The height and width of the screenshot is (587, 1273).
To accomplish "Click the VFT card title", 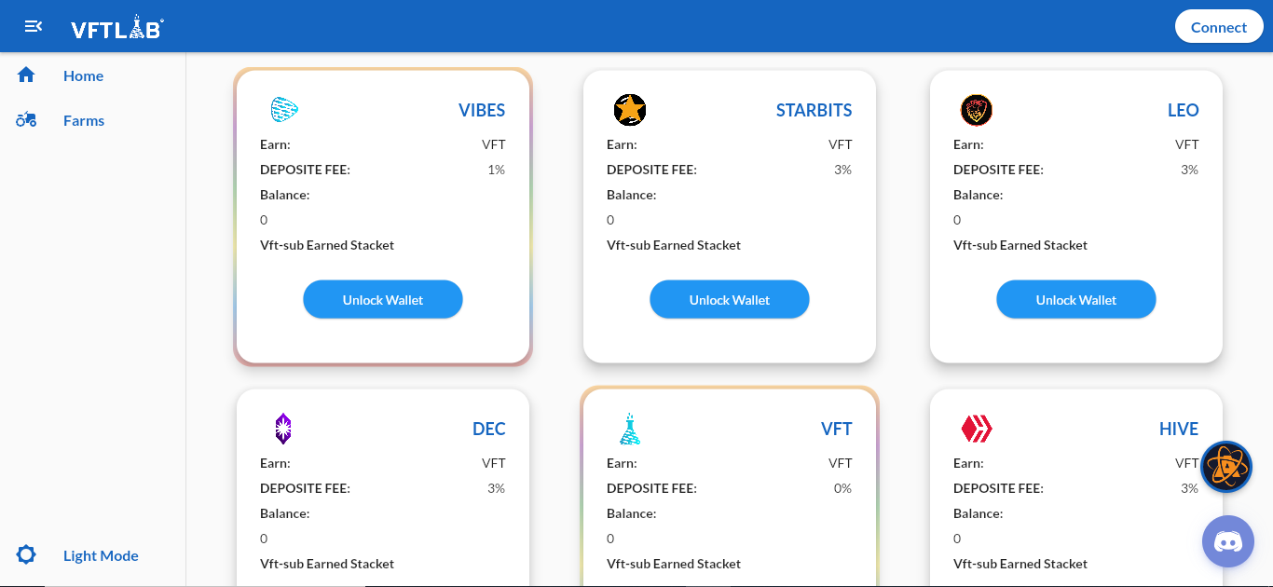I will [837, 429].
